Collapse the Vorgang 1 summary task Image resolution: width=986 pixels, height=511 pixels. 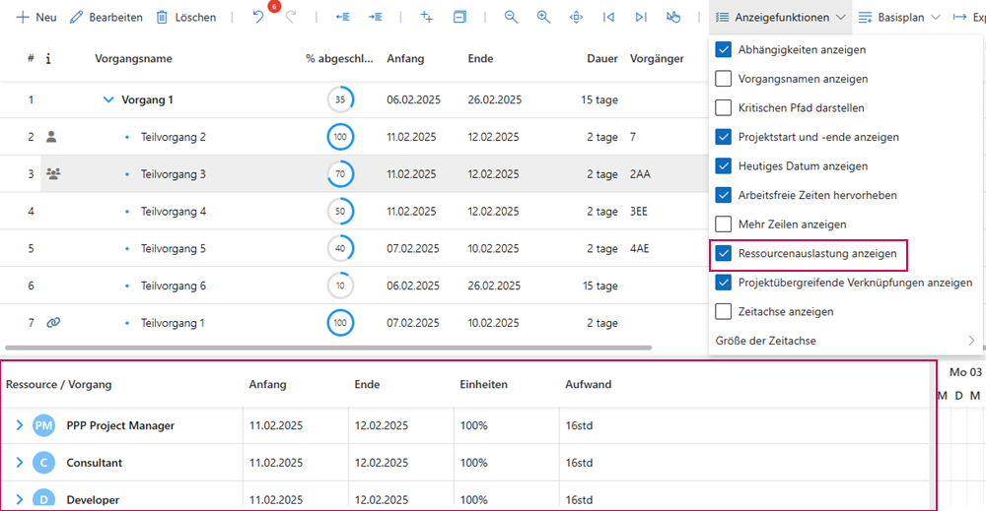(x=108, y=99)
